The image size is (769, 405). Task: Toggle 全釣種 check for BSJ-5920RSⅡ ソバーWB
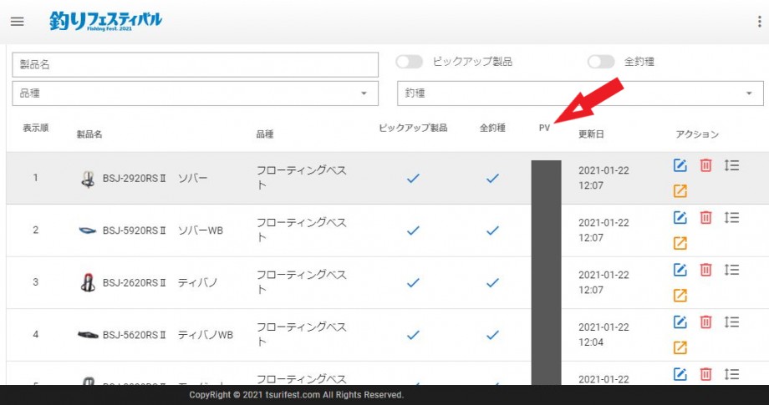[492, 230]
